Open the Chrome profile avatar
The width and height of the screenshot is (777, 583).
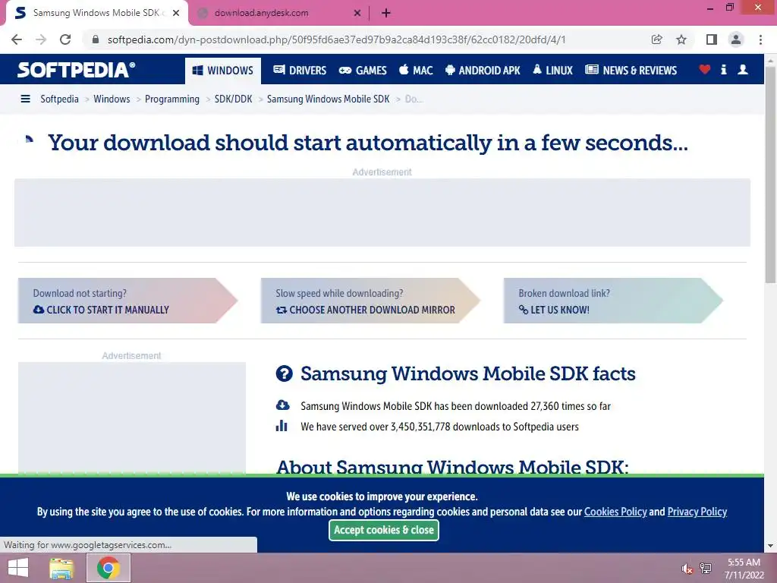[736, 39]
